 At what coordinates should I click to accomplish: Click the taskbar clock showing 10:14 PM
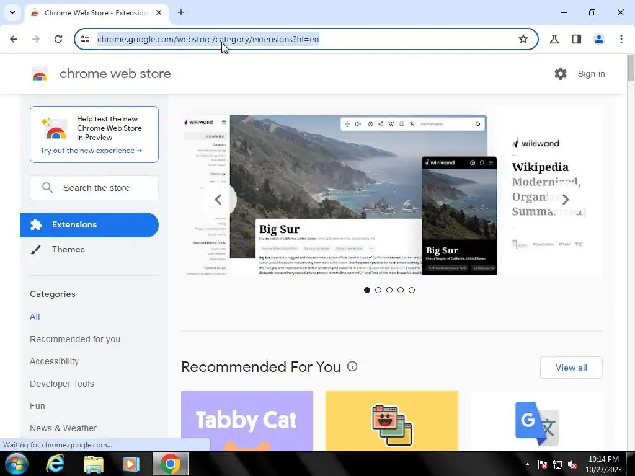coord(603,464)
